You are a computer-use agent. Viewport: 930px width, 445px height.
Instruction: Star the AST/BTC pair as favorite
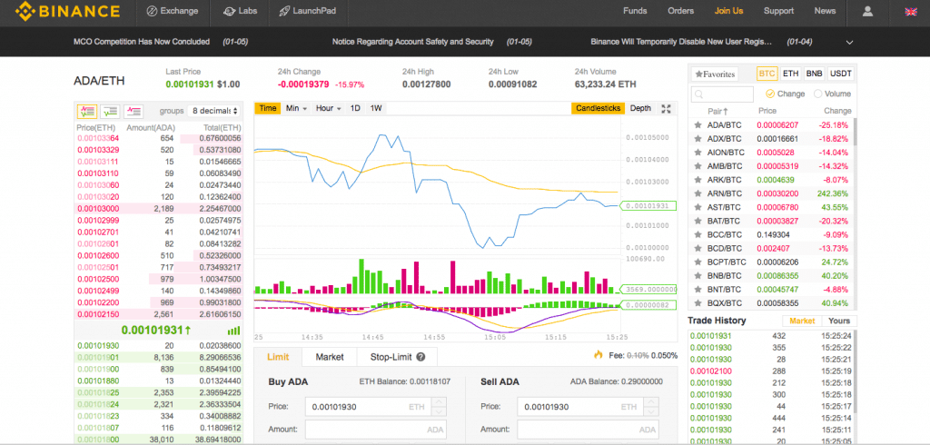(698, 207)
